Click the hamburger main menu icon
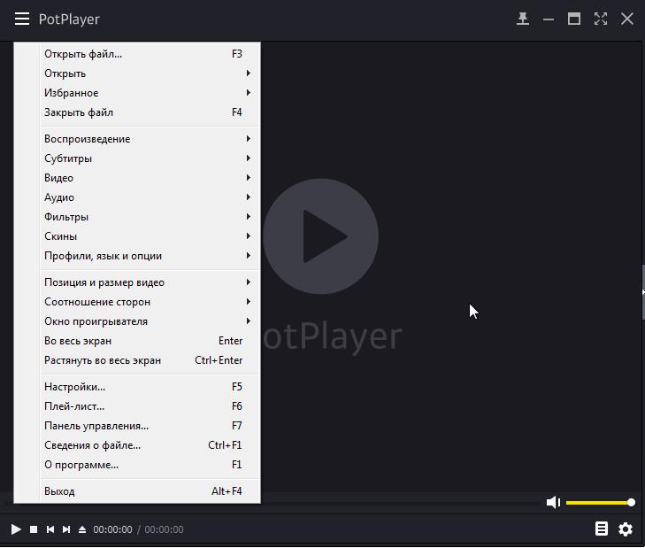The height and width of the screenshot is (548, 645). [22, 19]
